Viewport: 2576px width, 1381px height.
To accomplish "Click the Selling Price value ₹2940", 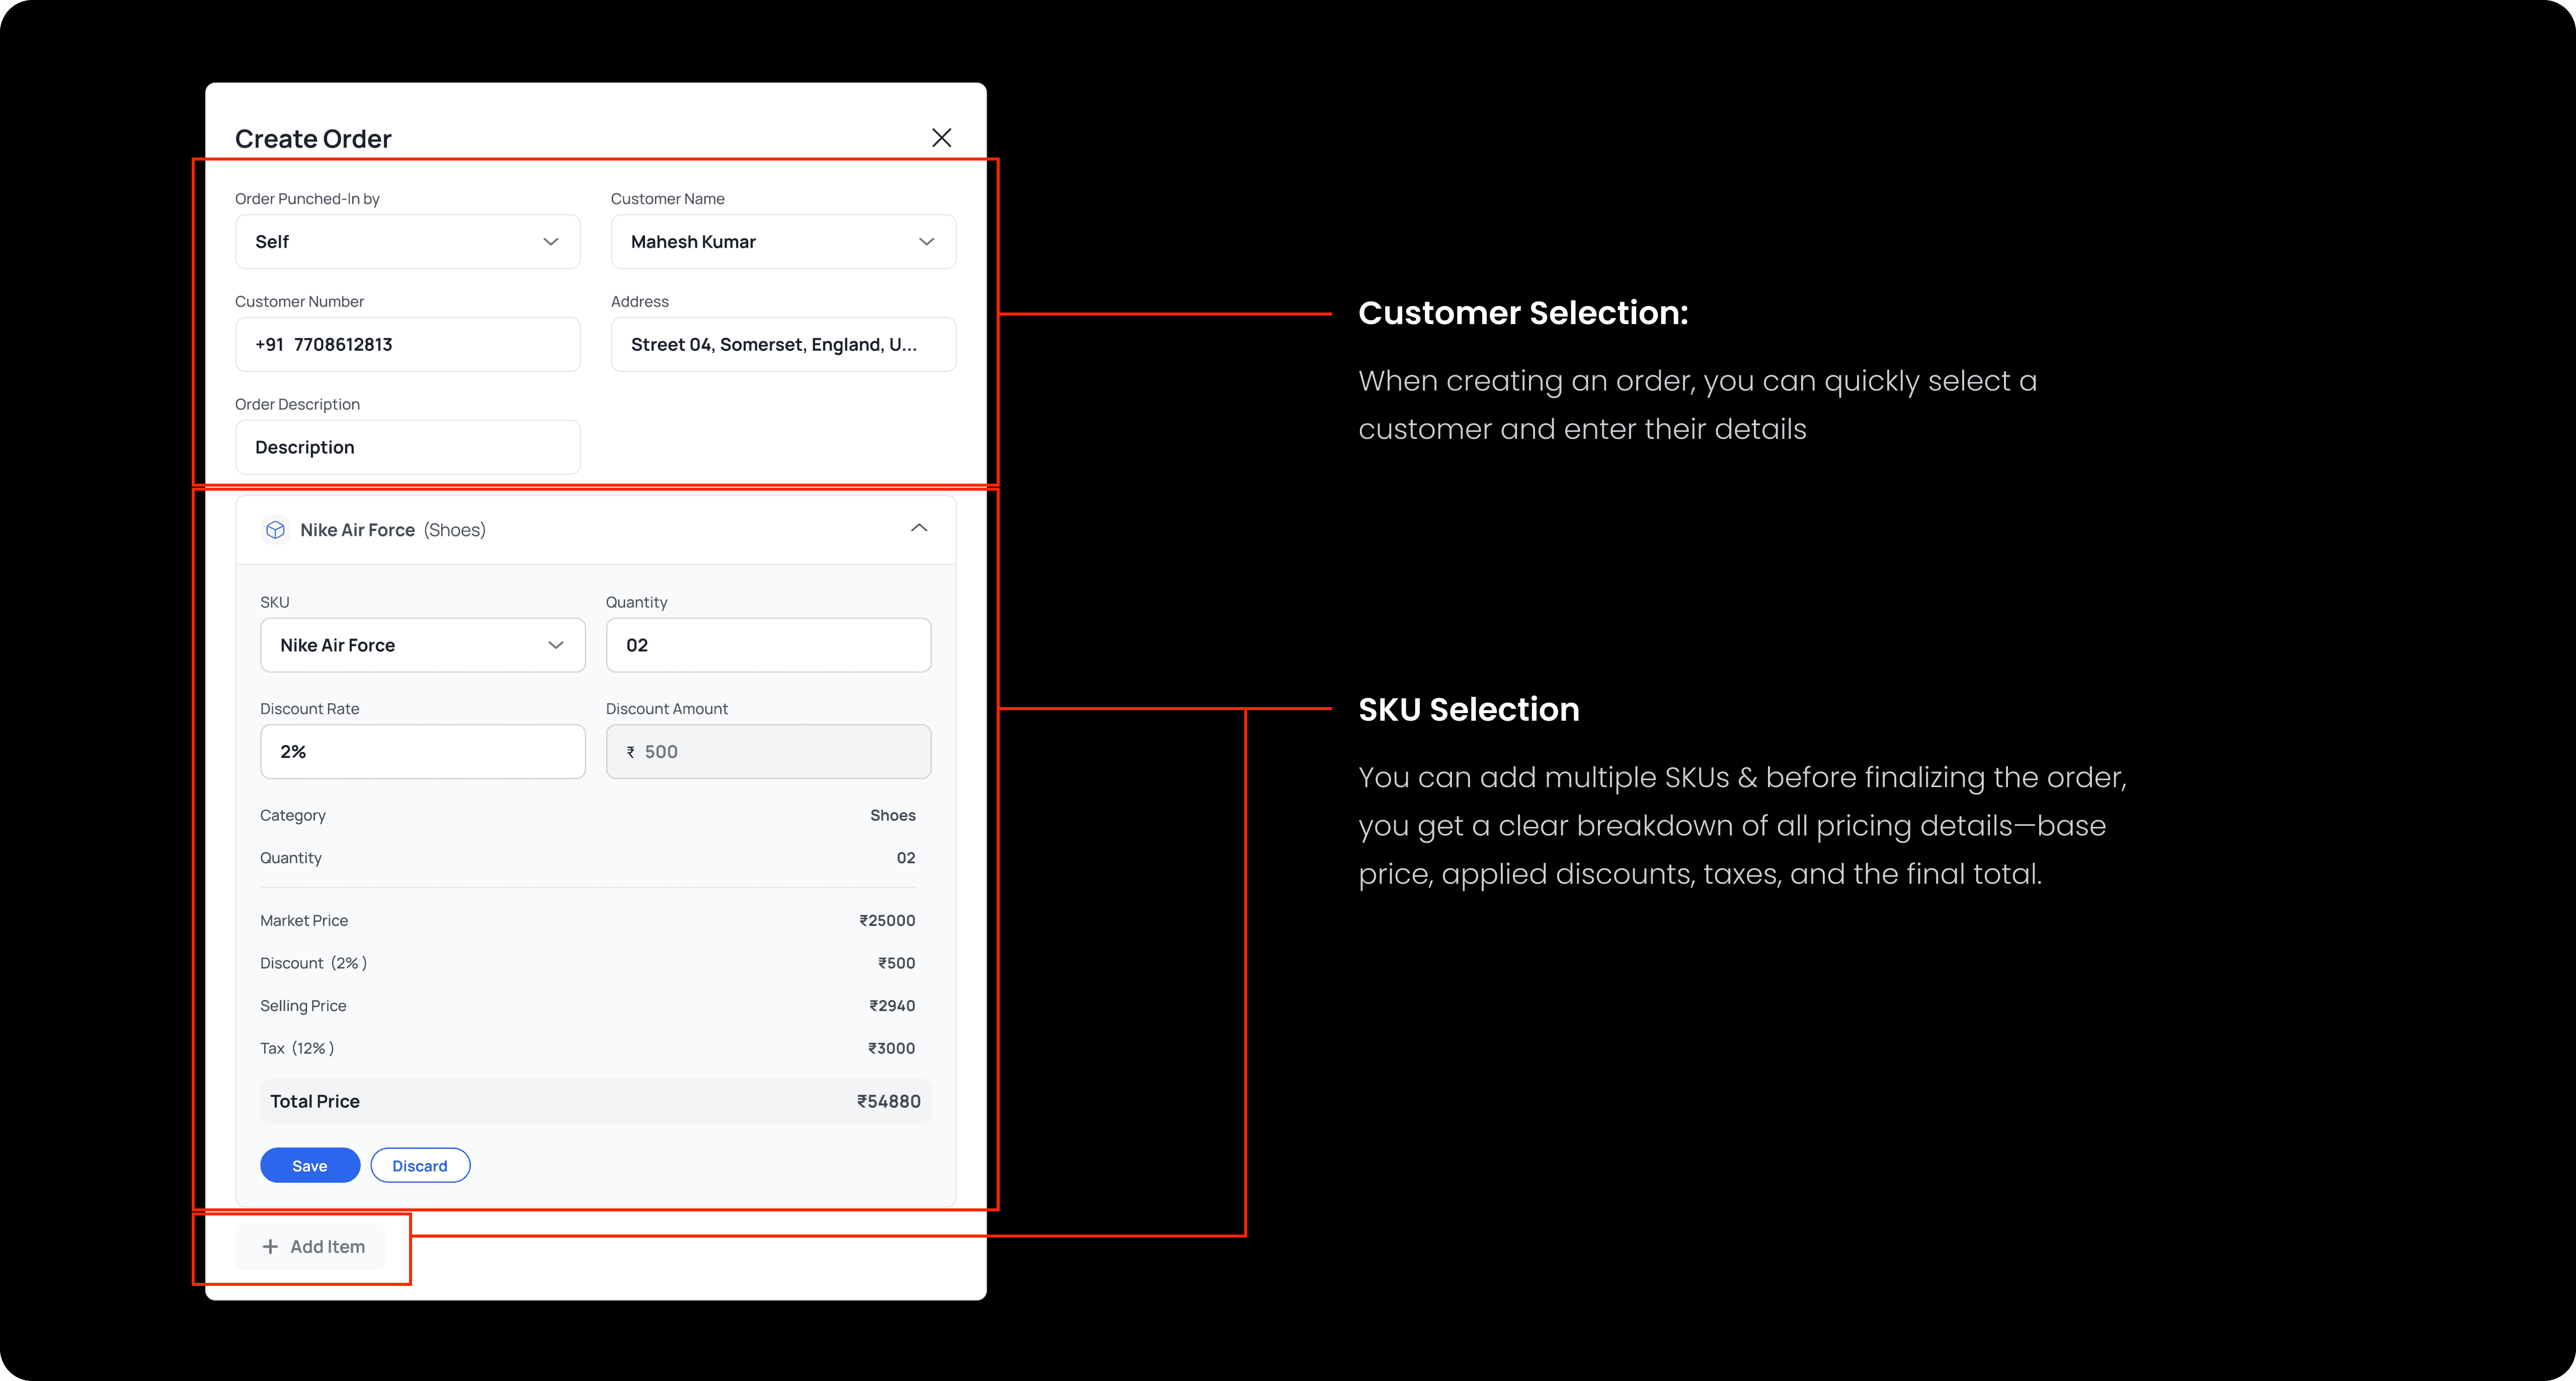I will pyautogui.click(x=892, y=1006).
